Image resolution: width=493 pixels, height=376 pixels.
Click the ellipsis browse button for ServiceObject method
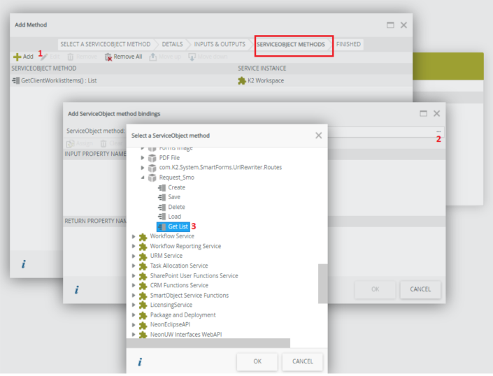438,131
